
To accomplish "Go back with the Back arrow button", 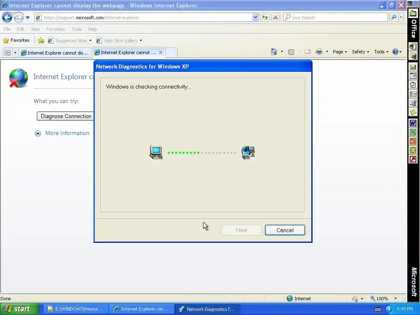I will coord(7,18).
